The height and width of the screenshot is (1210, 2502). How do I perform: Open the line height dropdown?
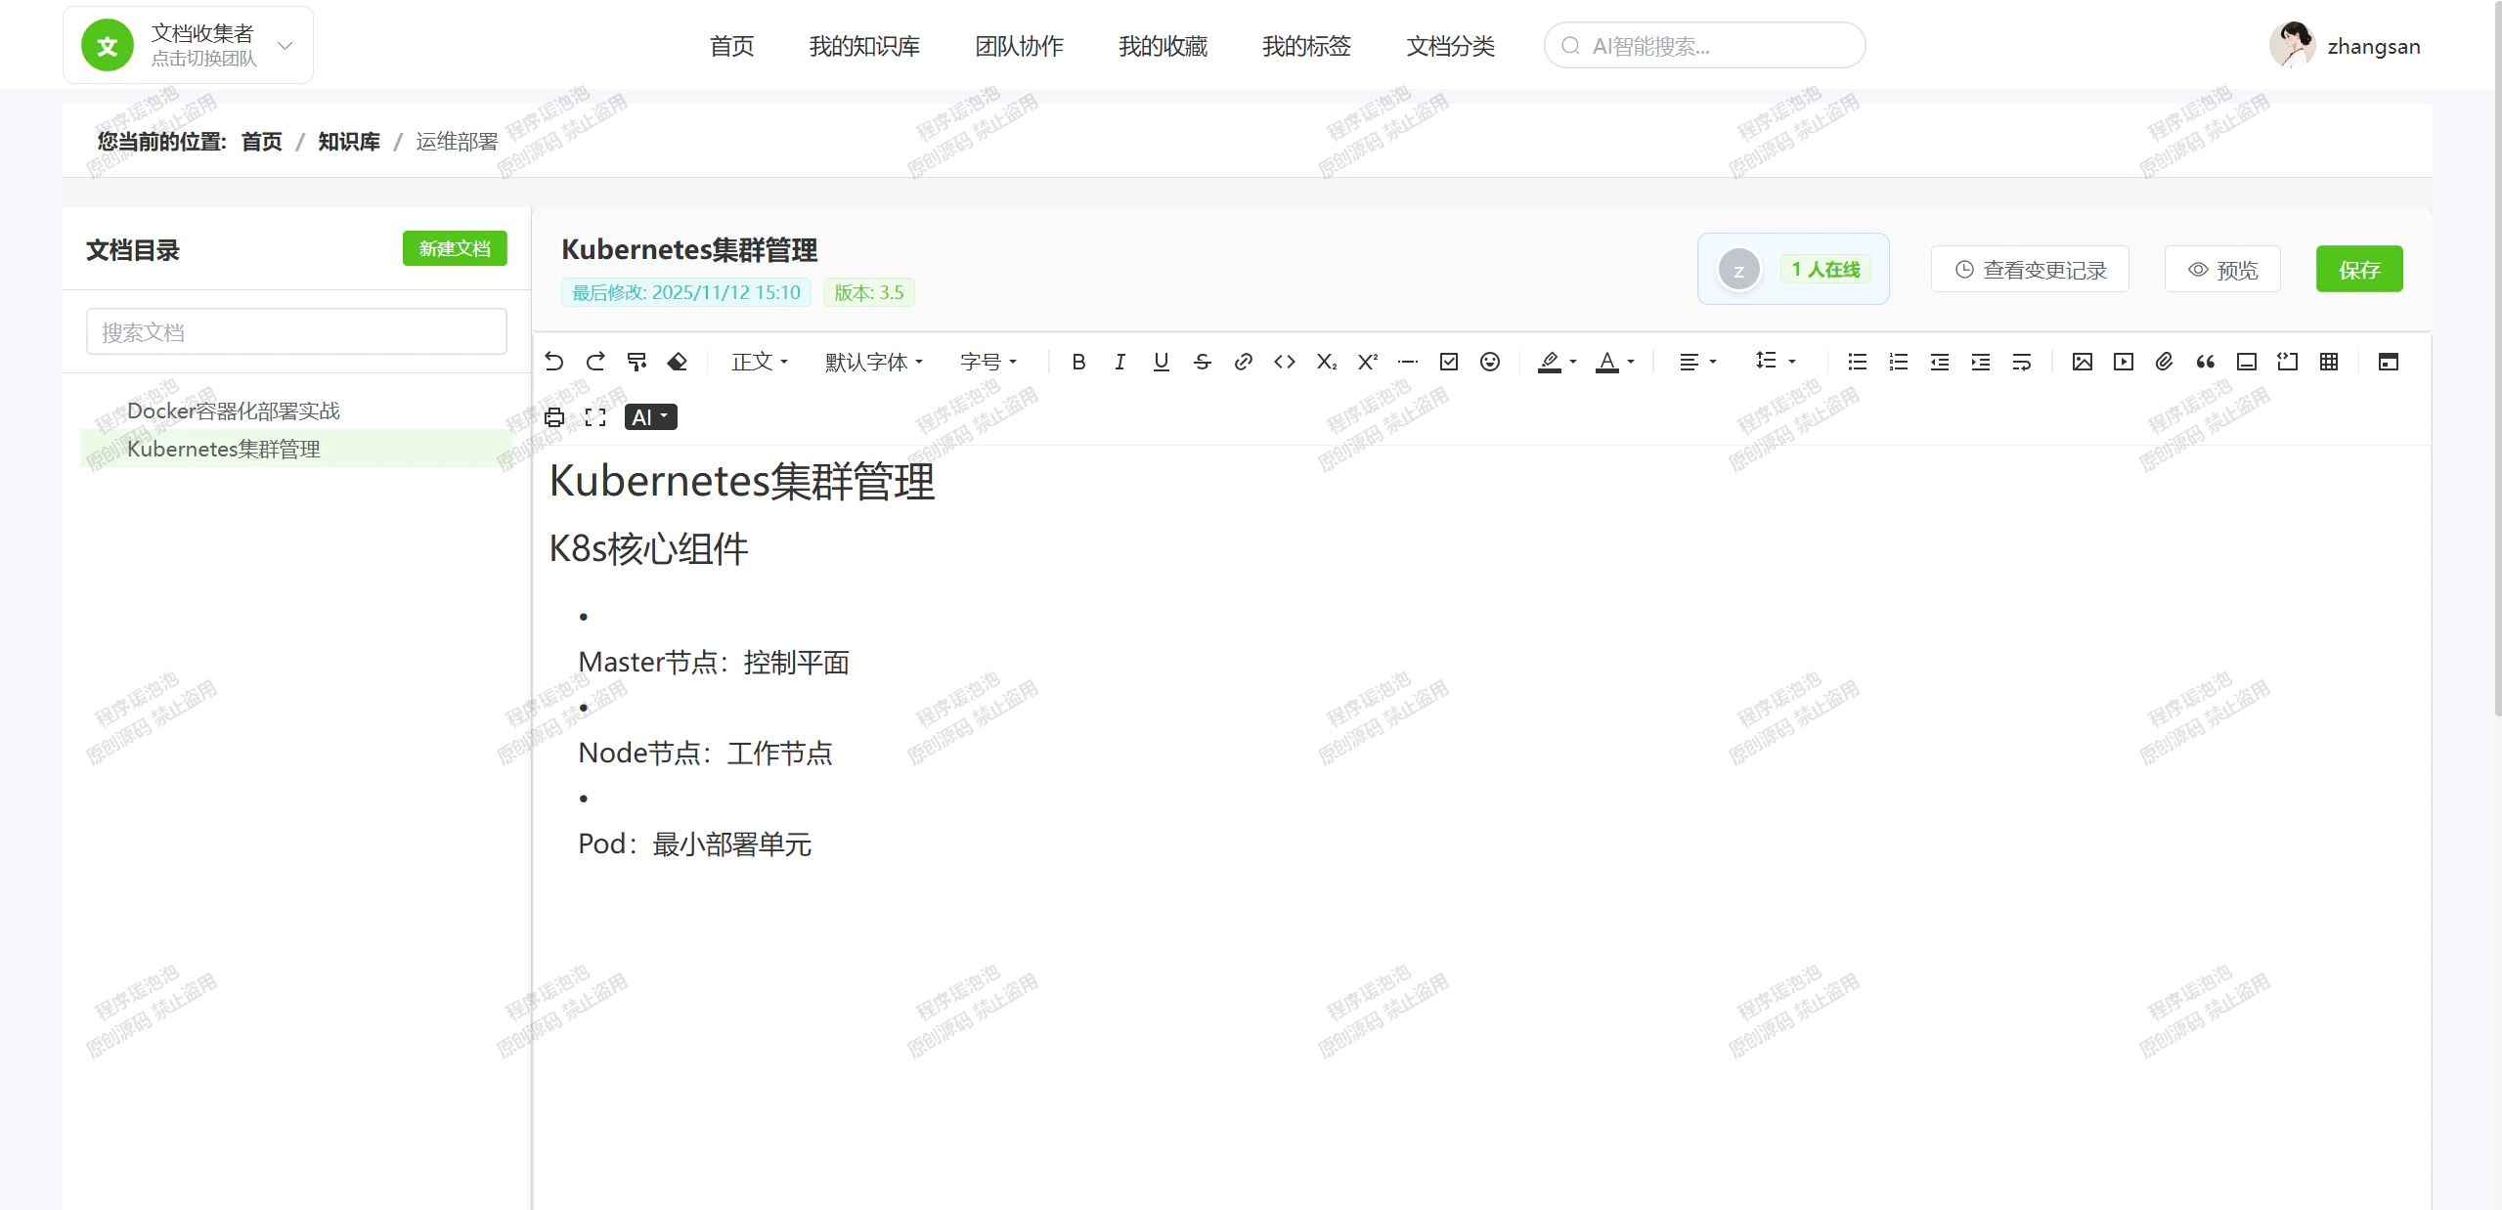1776,362
